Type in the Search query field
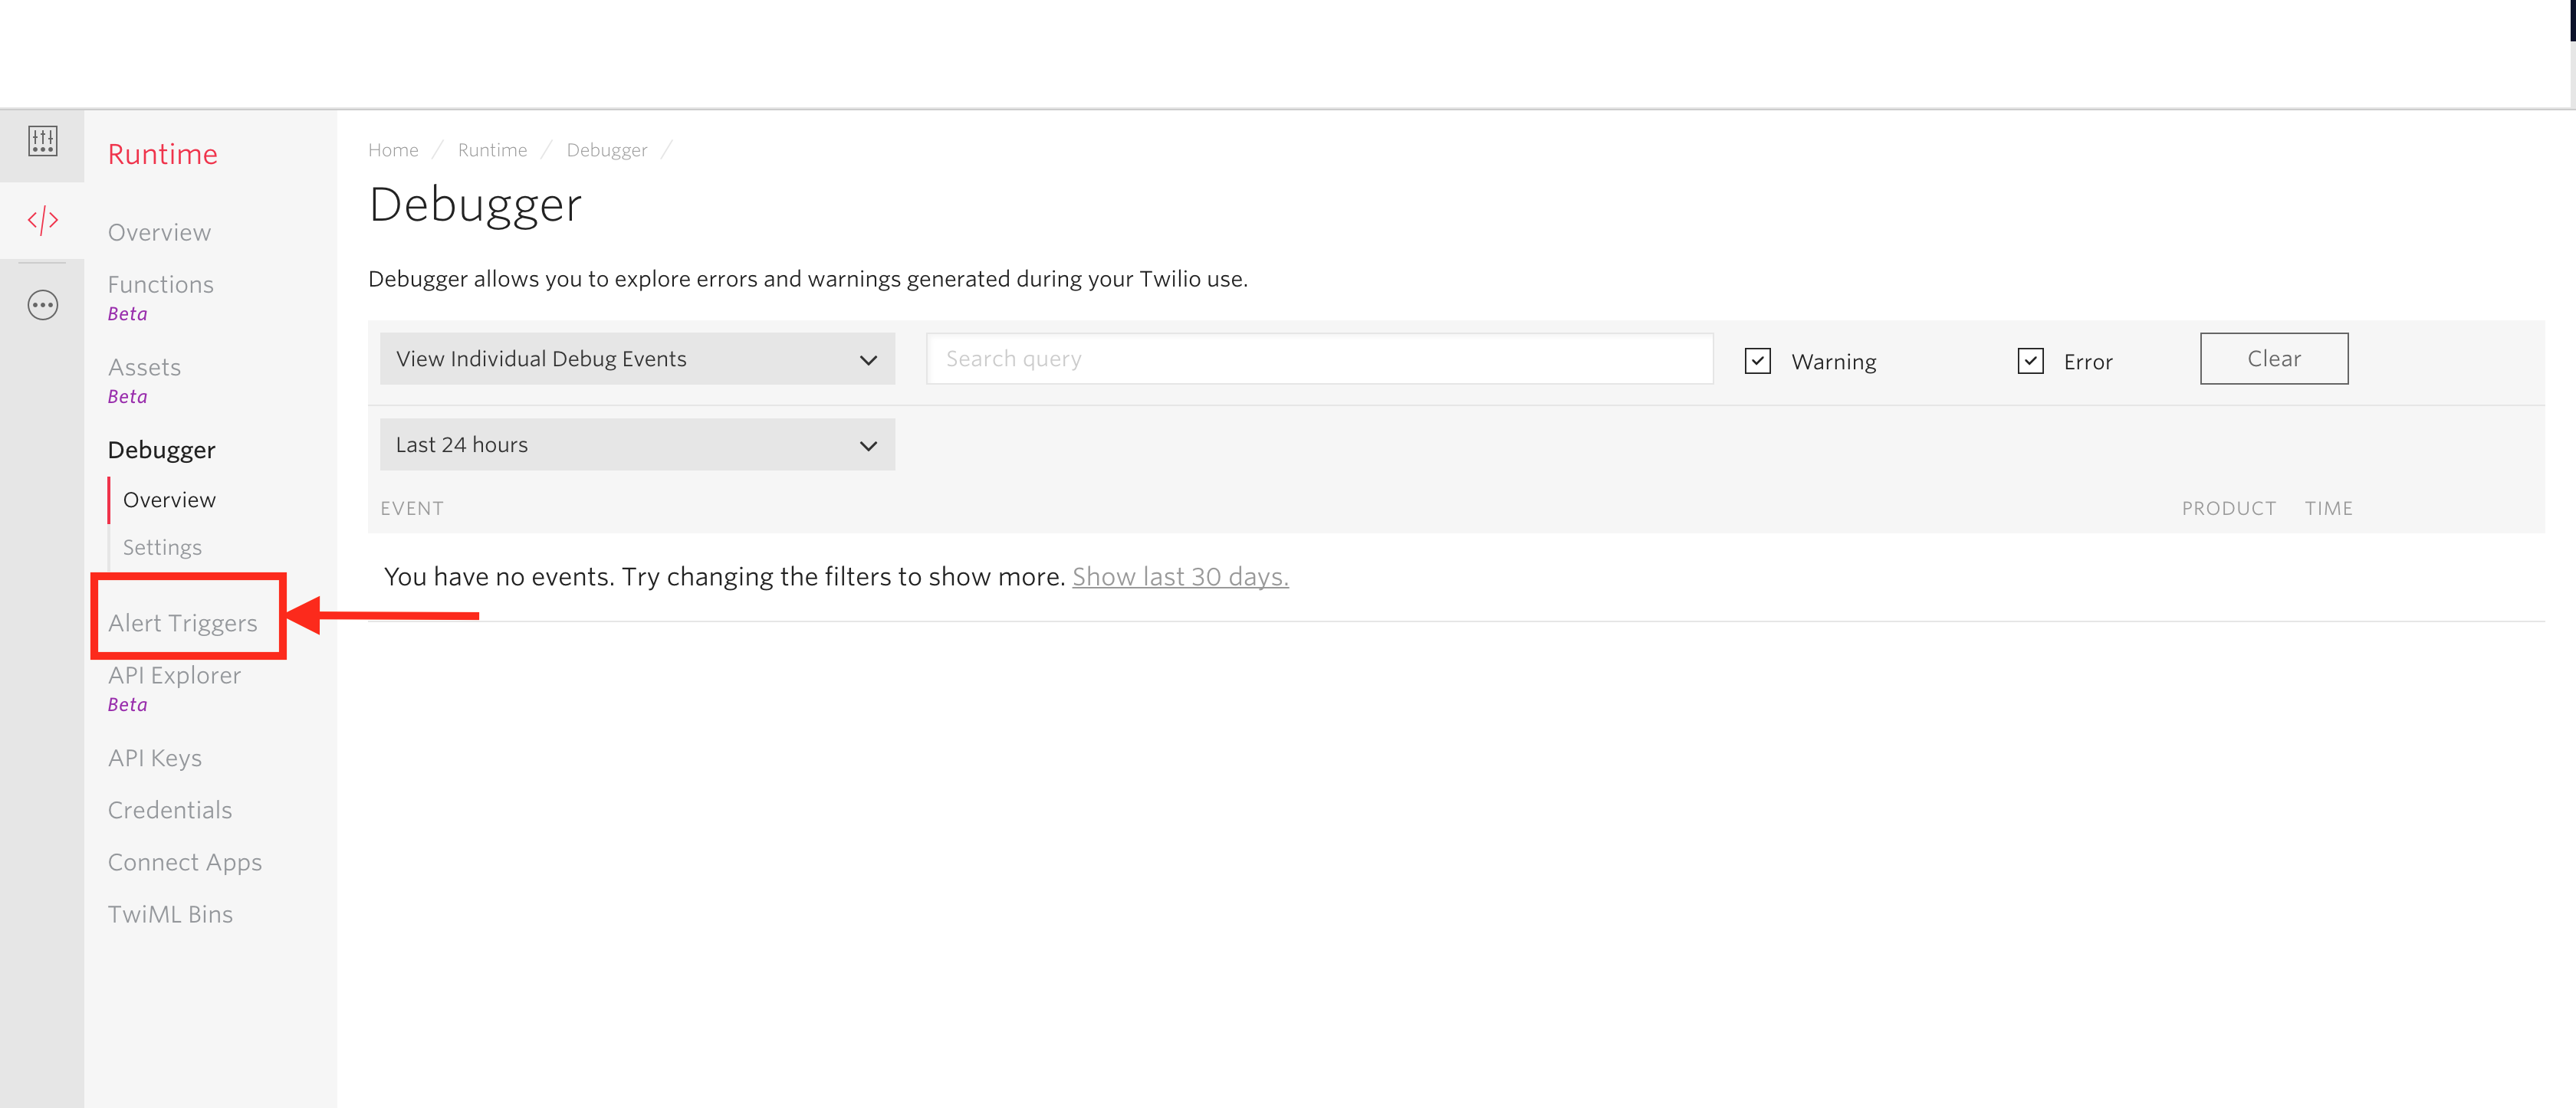The width and height of the screenshot is (2576, 1108). click(x=1319, y=359)
